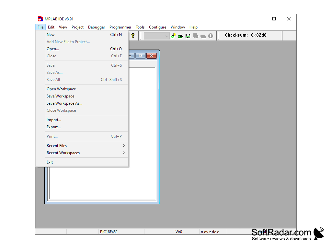Click the Checksum: 0x82d8 toolbar readout

246,35
